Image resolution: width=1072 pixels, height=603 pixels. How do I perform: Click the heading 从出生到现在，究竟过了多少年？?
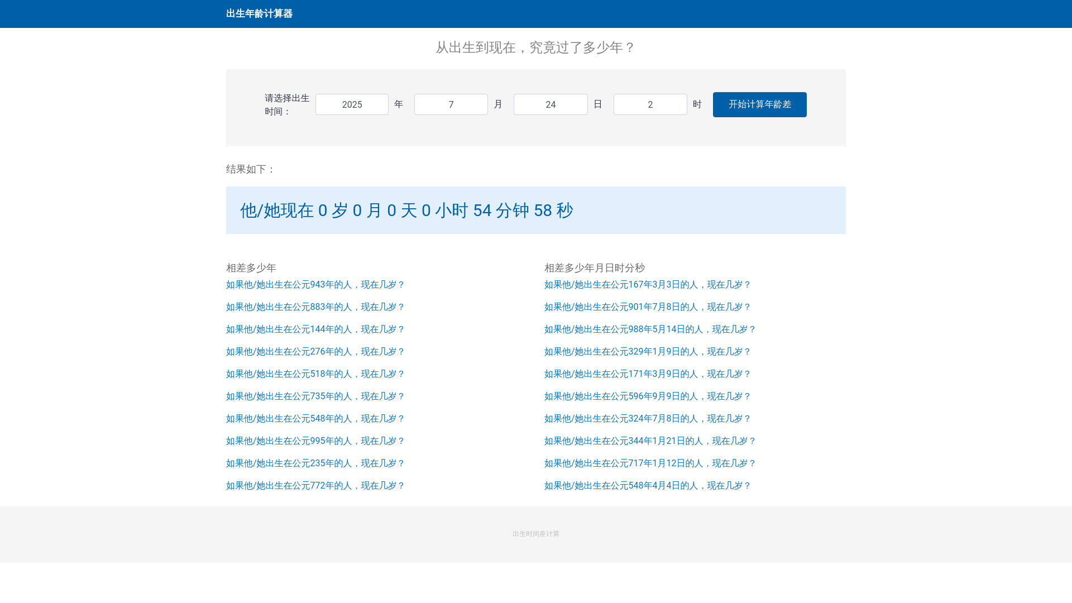(536, 47)
